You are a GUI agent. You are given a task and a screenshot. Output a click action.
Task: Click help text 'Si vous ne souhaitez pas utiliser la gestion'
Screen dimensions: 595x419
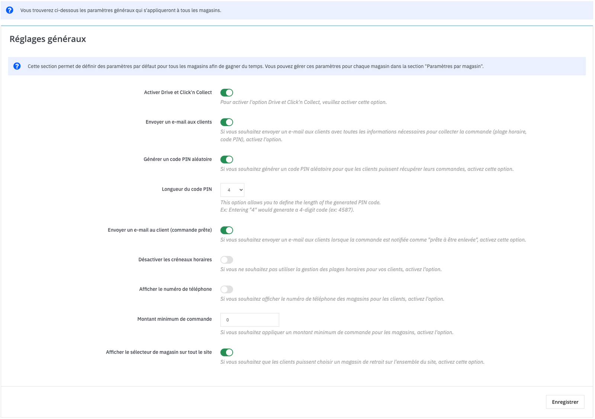[331, 269]
